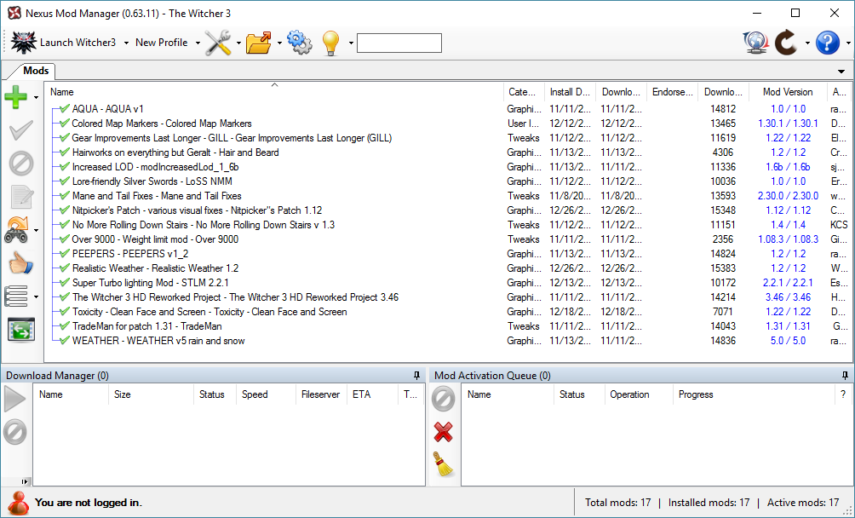Expand the lightbulb dropdown arrow
Viewport: 855px width, 518px height.
coord(351,43)
